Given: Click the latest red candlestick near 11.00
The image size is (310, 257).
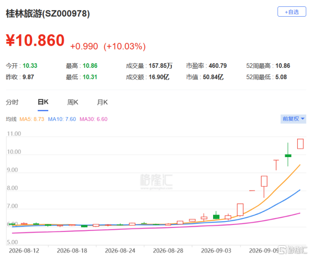Looking at the screenshot, I should point(300,144).
